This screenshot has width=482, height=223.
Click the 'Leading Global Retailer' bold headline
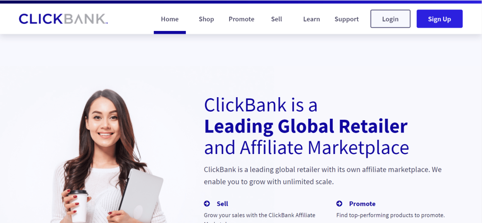pos(306,126)
